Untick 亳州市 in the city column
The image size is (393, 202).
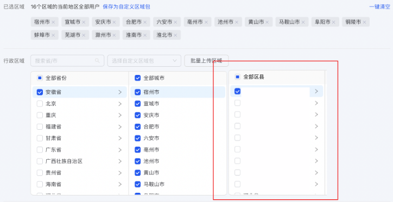[x=137, y=150]
